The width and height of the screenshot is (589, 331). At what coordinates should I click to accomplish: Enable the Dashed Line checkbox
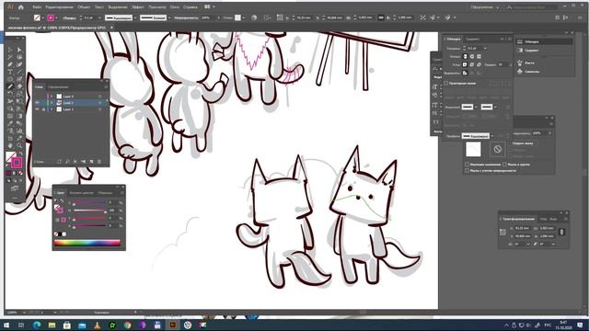445,83
